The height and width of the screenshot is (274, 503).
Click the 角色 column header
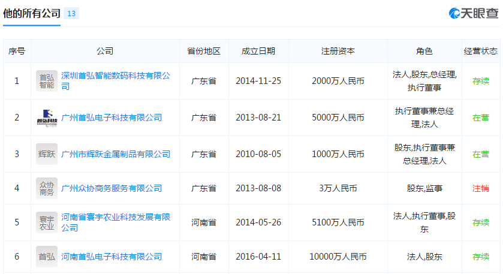(424, 51)
